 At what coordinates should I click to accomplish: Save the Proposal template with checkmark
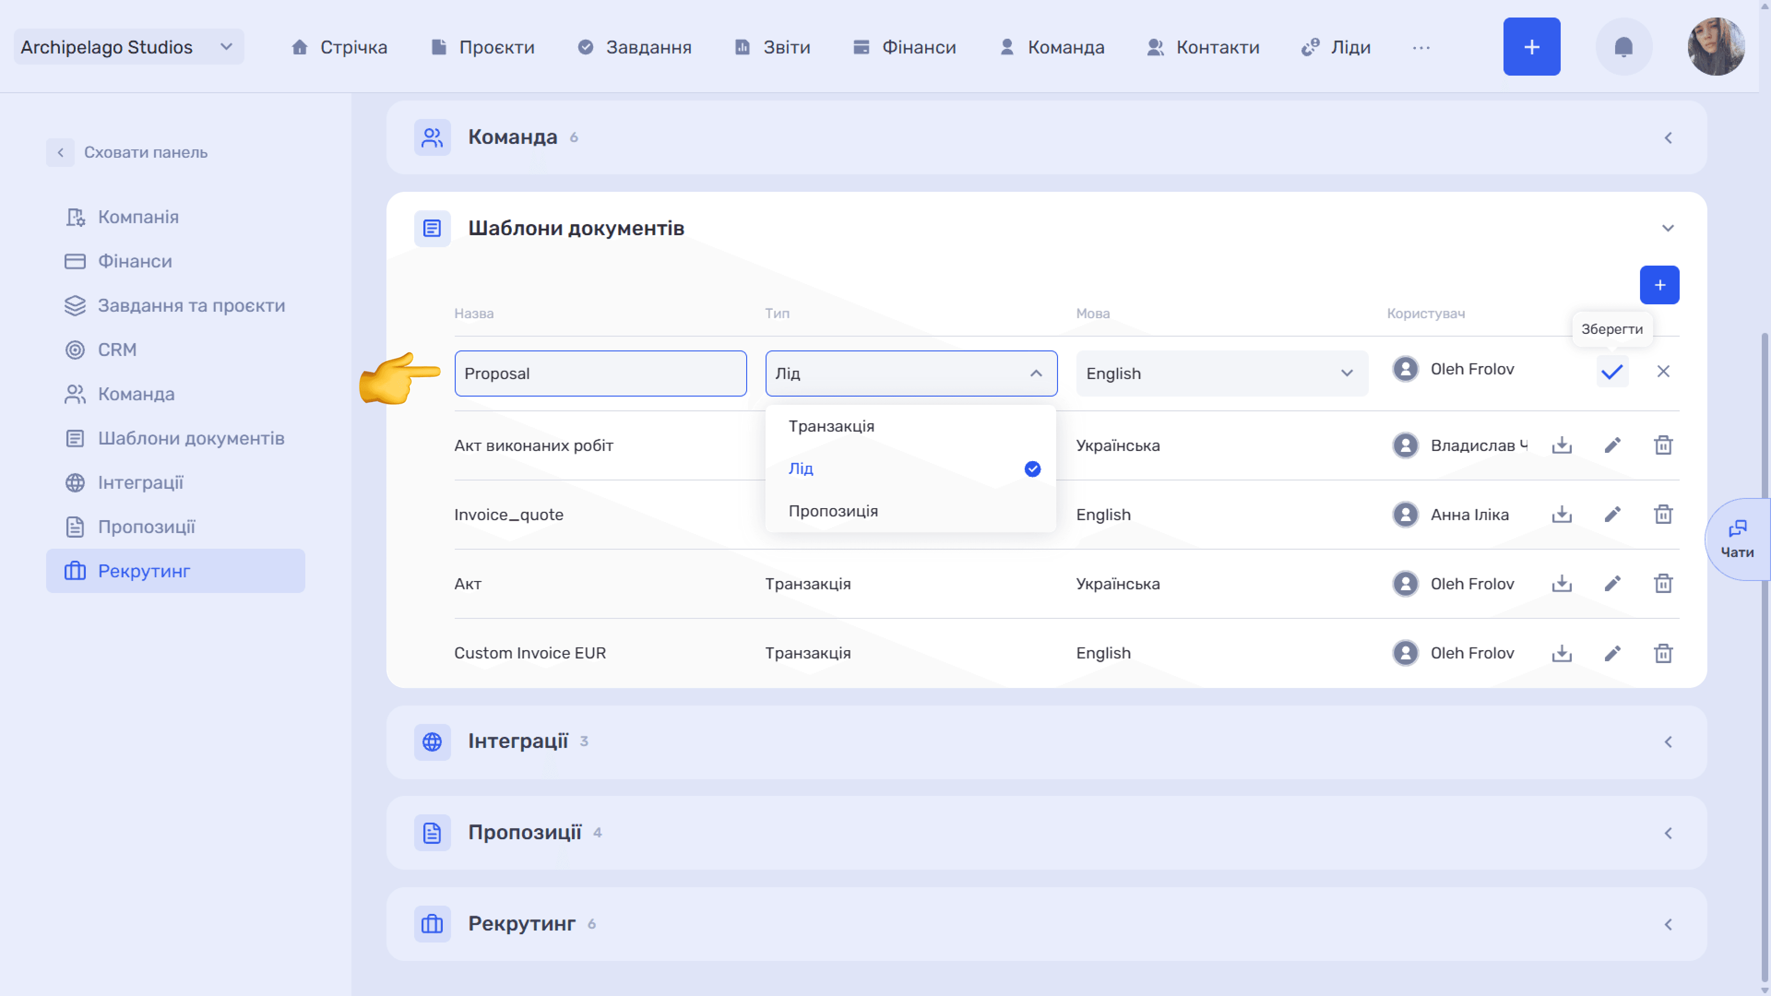(1612, 372)
